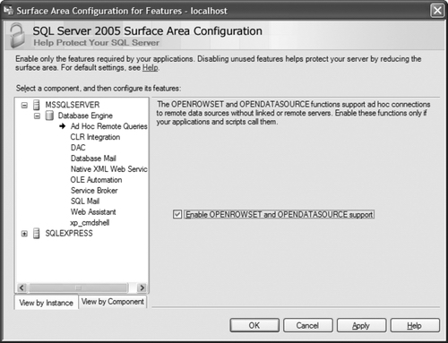Viewport: 448px width, 343px height.
Task: Toggle Enable OPENROWSET and OPENDATASOURCE support checkbox
Action: pos(177,214)
